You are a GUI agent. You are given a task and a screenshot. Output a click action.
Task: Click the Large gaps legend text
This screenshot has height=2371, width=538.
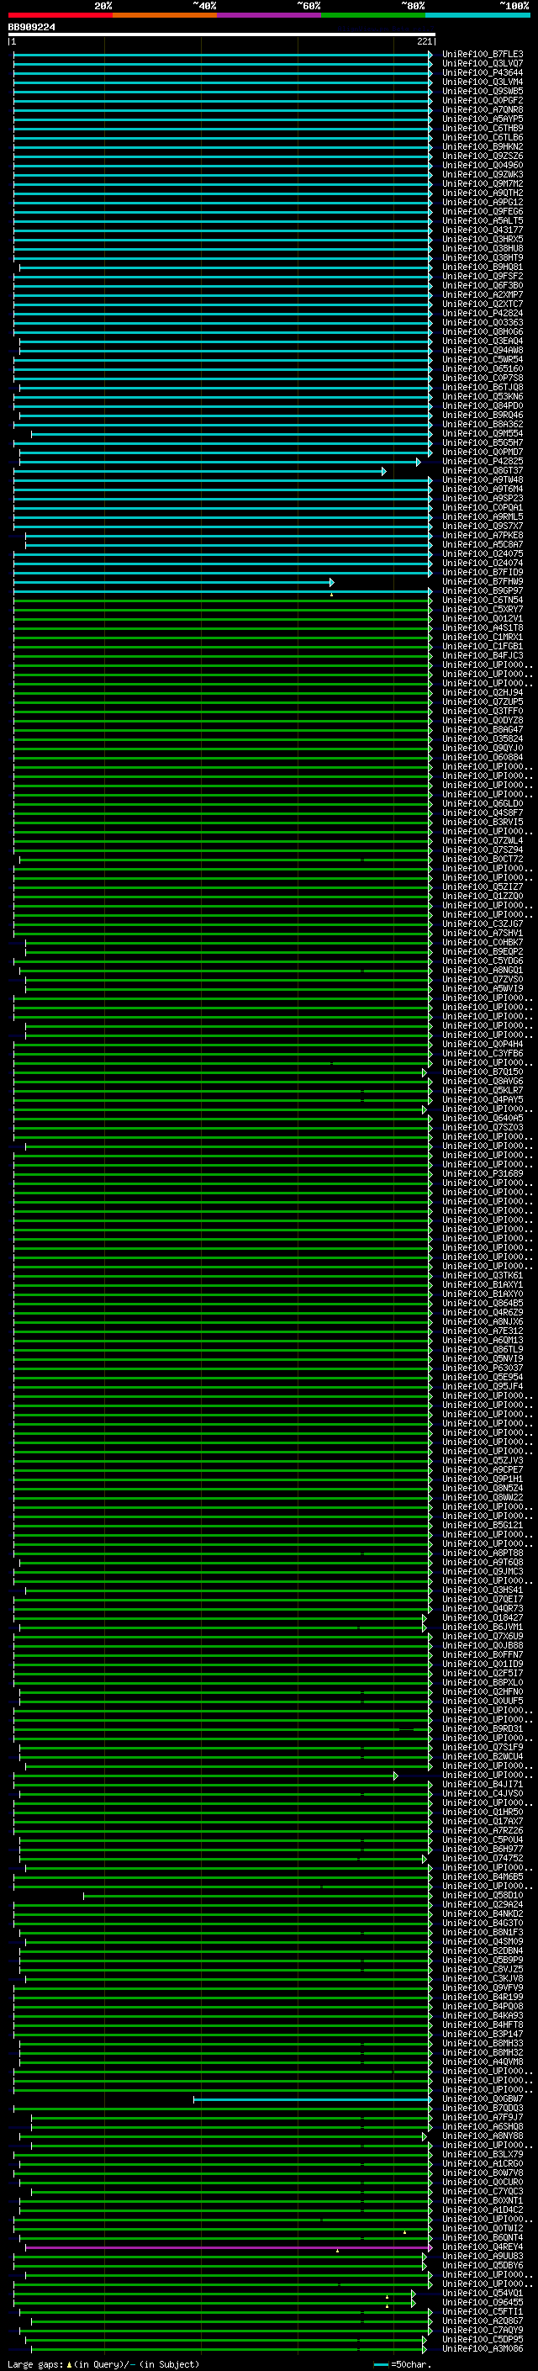pos(103,2363)
